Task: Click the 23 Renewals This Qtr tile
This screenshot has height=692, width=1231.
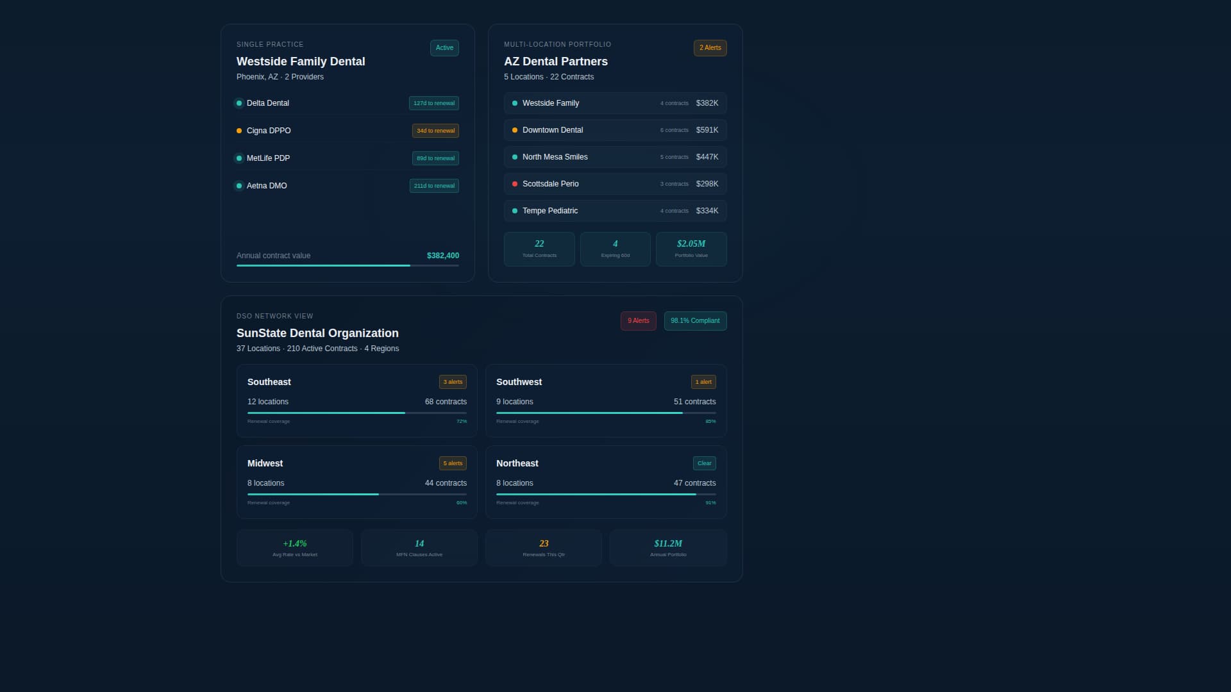Action: pyautogui.click(x=544, y=548)
